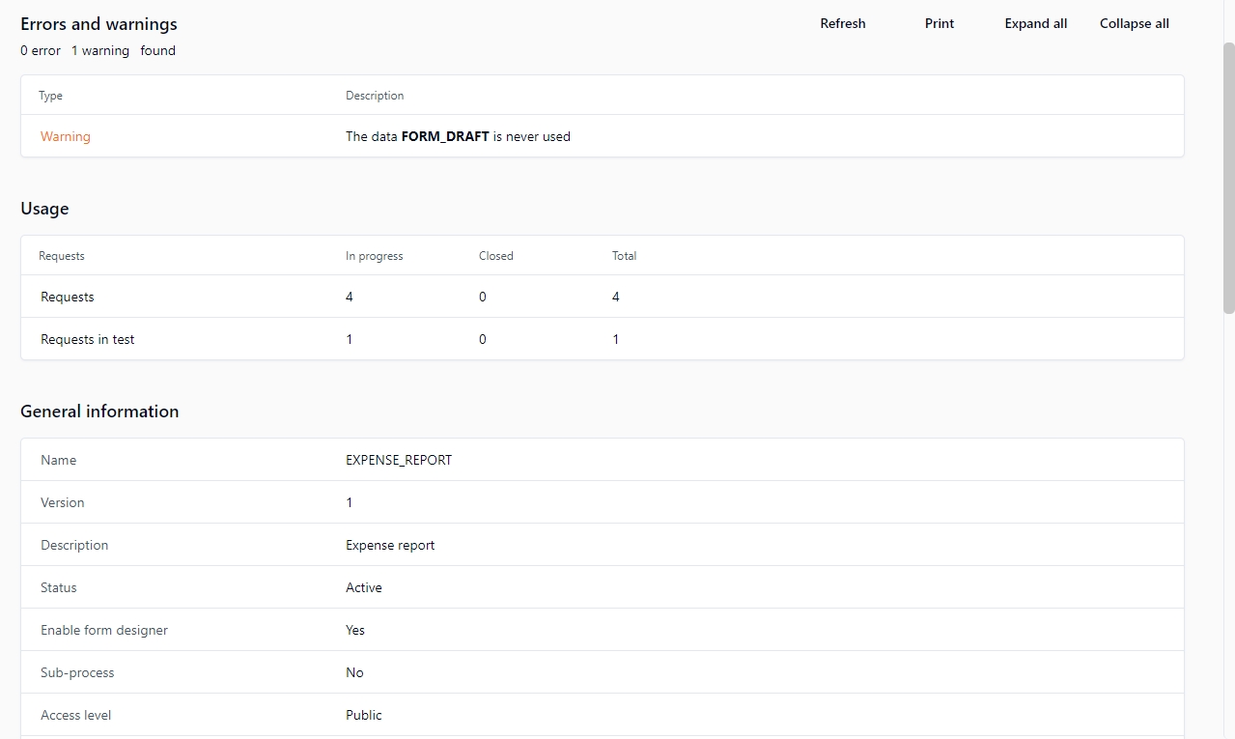Print the process report
Screen dimensions: 1235x739
tap(939, 24)
